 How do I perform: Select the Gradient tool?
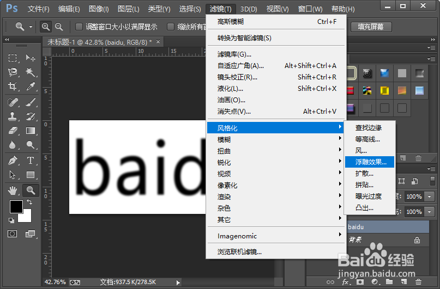(x=31, y=131)
